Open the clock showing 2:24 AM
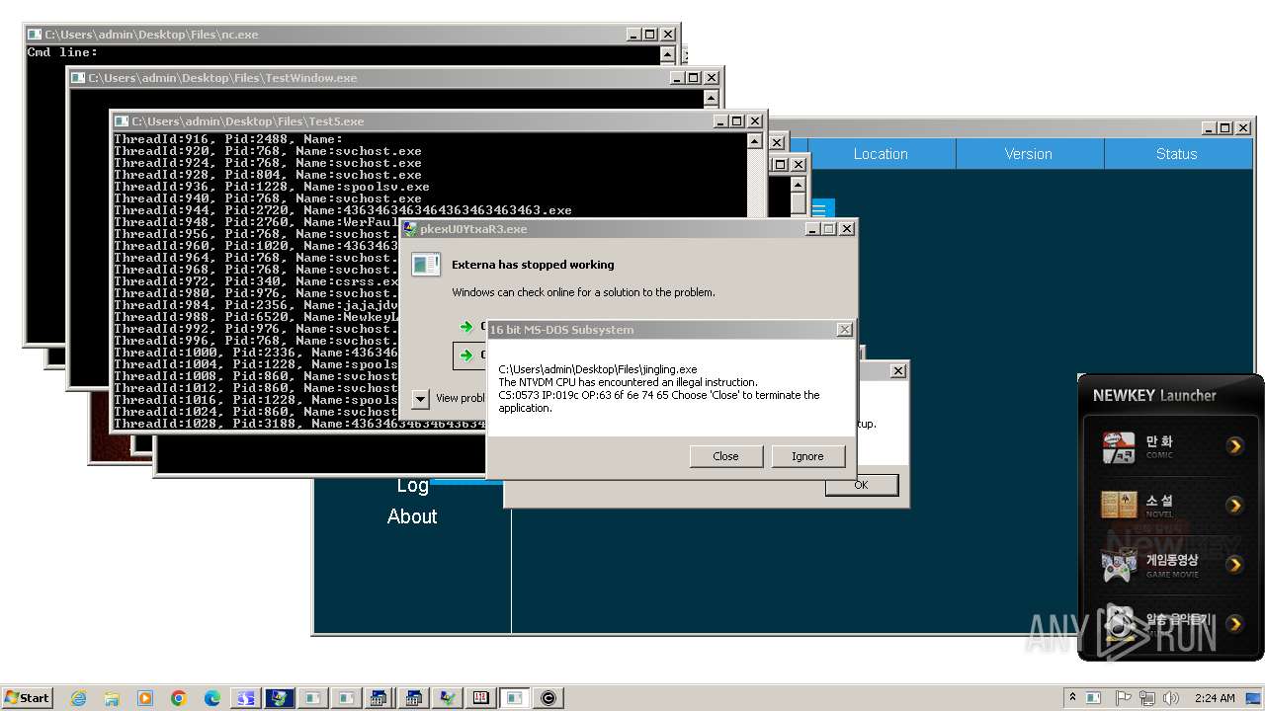The height and width of the screenshot is (711, 1265). (x=1214, y=697)
